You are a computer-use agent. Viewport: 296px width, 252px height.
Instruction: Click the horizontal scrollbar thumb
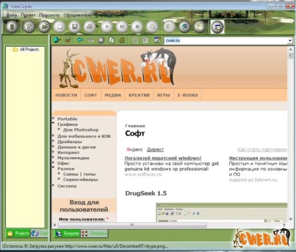pyautogui.click(x=133, y=225)
